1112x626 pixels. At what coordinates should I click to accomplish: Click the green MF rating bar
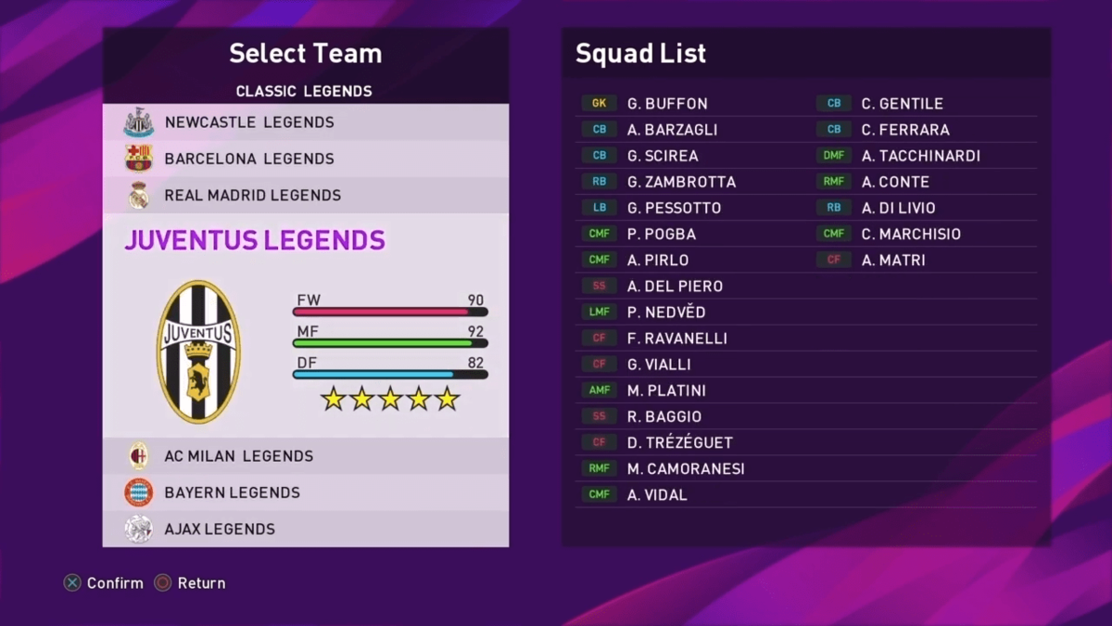(x=390, y=343)
